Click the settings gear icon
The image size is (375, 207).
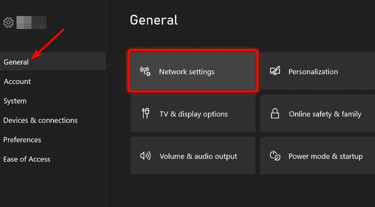[8, 22]
